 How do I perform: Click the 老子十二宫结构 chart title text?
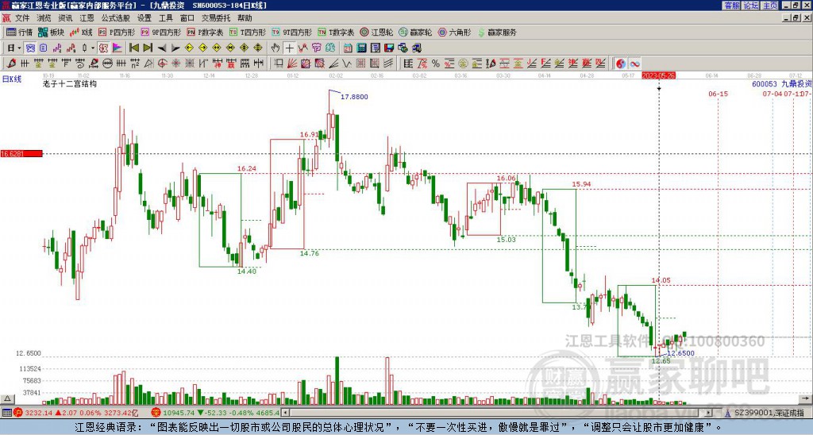pos(70,83)
